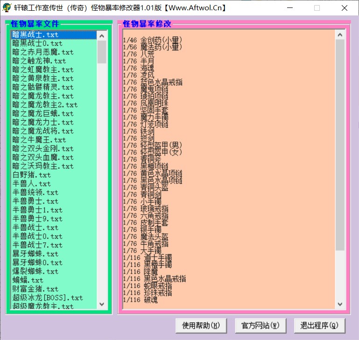Click the 1/46 金创药(小量) line

(153, 40)
